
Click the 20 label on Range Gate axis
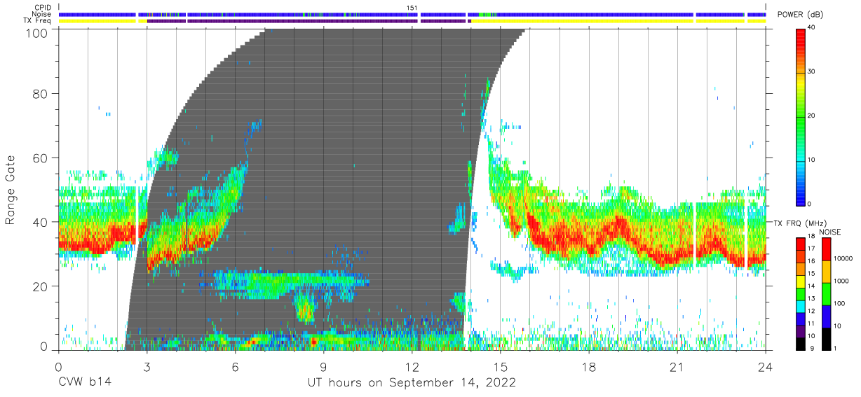[42, 286]
